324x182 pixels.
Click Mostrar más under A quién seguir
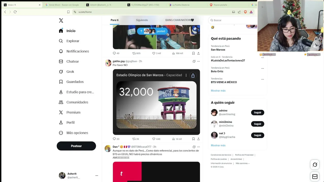pyautogui.click(x=218, y=145)
